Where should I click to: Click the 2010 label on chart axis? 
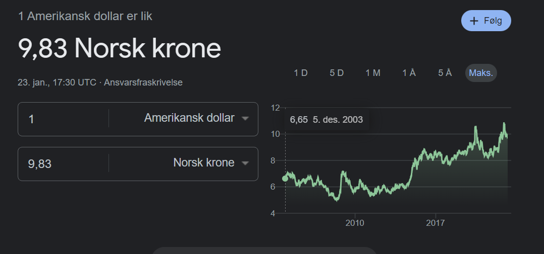pyautogui.click(x=355, y=223)
